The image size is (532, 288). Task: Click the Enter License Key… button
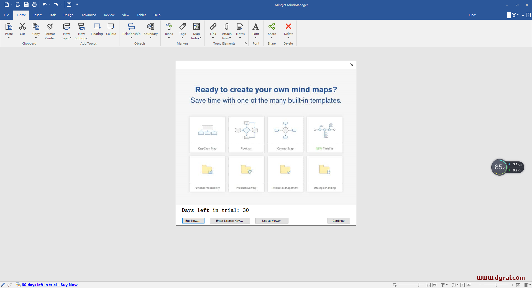pos(230,221)
